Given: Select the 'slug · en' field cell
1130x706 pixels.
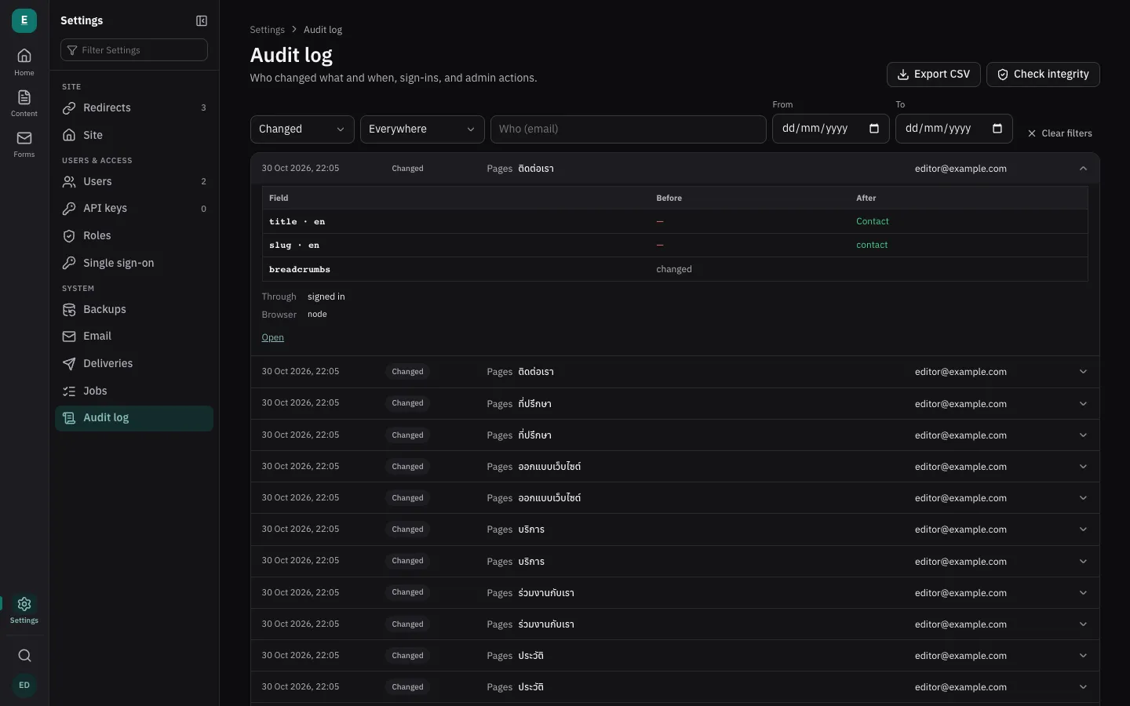Looking at the screenshot, I should tap(294, 246).
